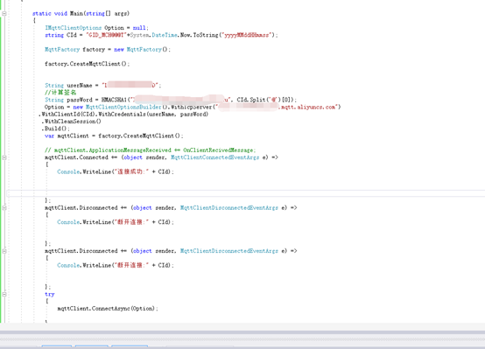Image resolution: width=485 pixels, height=349 pixels.
Task: Click the 'mqttClient.Connected +=' text
Action: (81, 157)
